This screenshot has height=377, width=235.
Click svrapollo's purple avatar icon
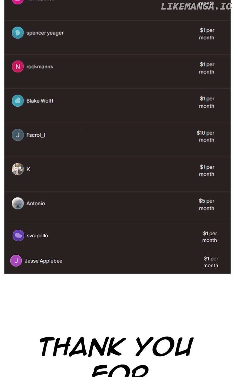coord(18,236)
